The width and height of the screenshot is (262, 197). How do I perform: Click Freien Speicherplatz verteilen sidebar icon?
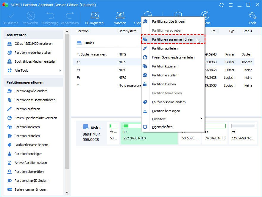[10, 118]
